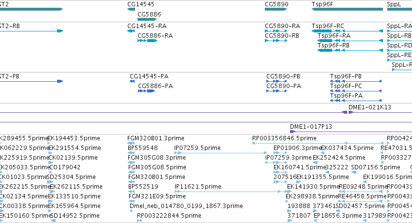The image size is (412, 223).
Task: Click the CG5886-RA transcript glyph
Action: pyautogui.click(x=147, y=41)
